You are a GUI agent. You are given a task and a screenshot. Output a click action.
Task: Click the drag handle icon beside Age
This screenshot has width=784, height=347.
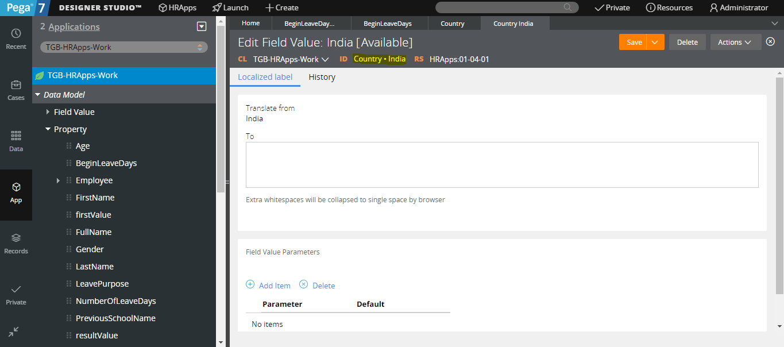69,146
